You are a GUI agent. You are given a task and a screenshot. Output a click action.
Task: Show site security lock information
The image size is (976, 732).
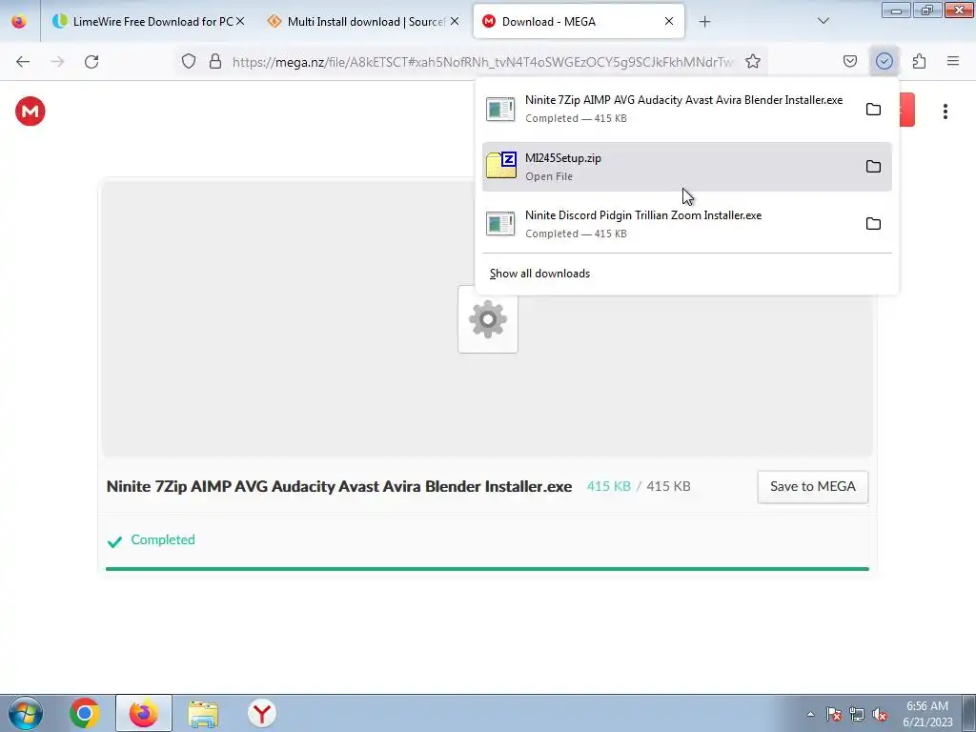[x=215, y=61]
